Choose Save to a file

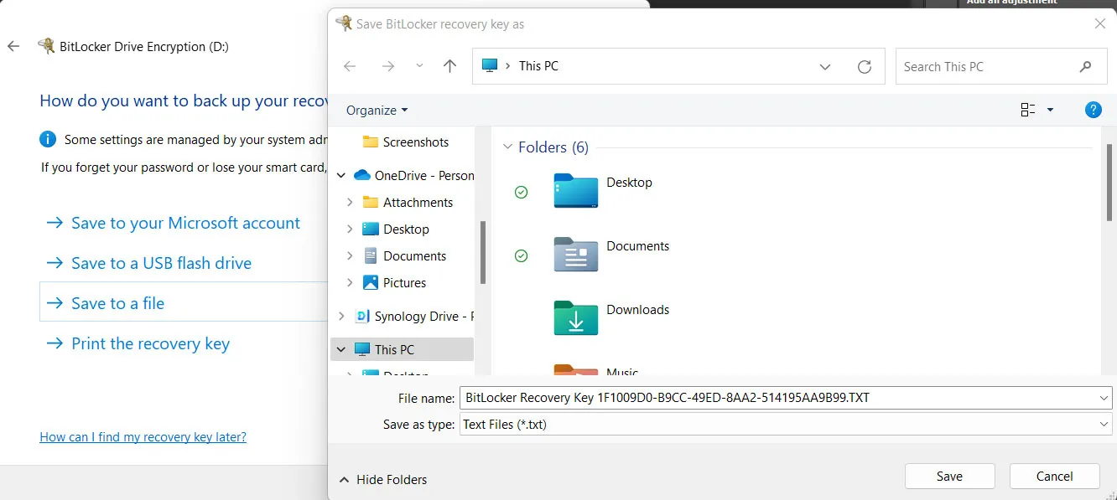(x=184, y=303)
